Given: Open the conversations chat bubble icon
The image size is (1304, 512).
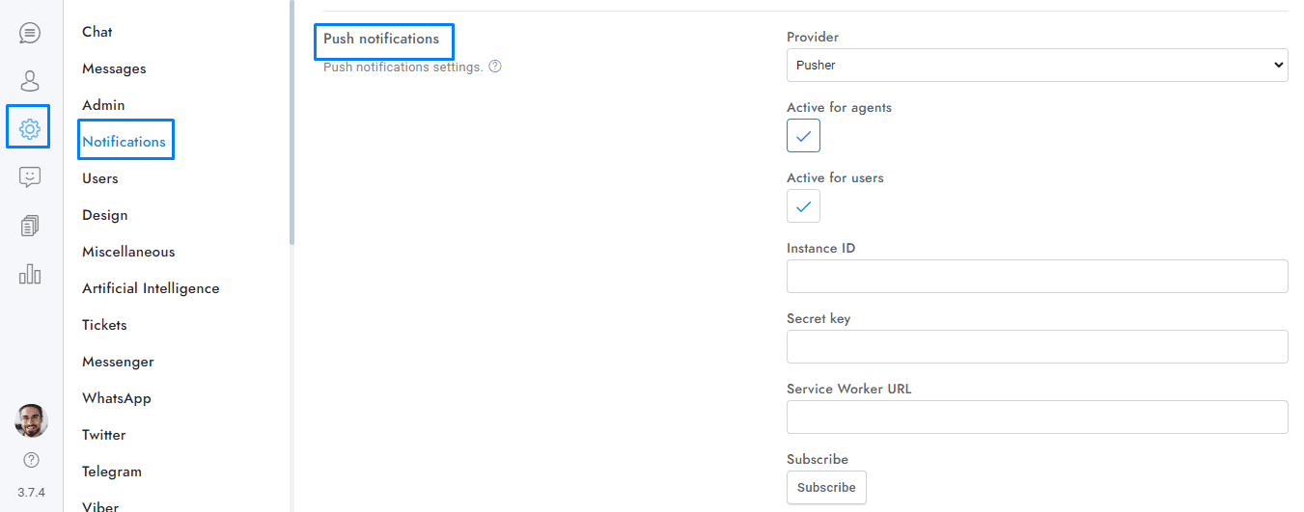Looking at the screenshot, I should pyautogui.click(x=30, y=34).
